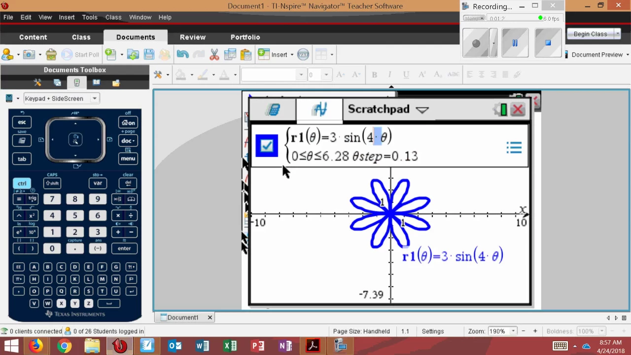Open a document via the folder icon
This screenshot has height=355, width=631.
133,55
